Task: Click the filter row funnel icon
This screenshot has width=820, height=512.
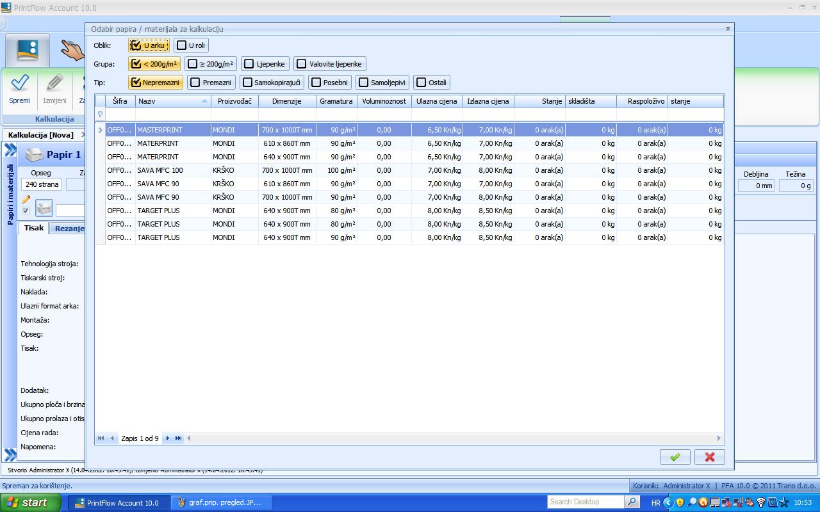Action: [100, 115]
